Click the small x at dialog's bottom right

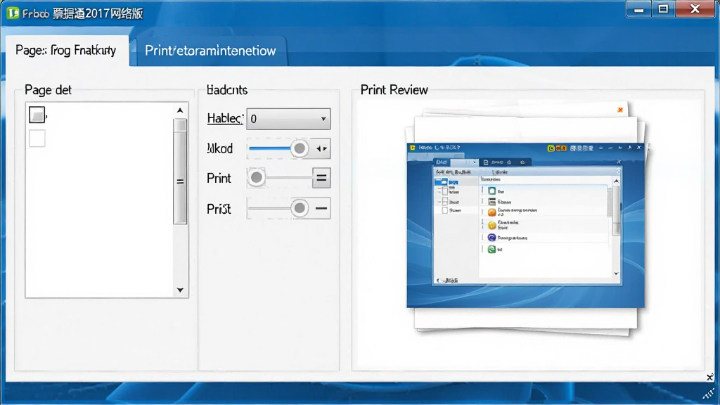click(710, 377)
